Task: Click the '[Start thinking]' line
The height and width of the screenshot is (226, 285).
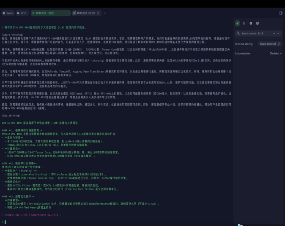Action: pyautogui.click(x=13, y=35)
